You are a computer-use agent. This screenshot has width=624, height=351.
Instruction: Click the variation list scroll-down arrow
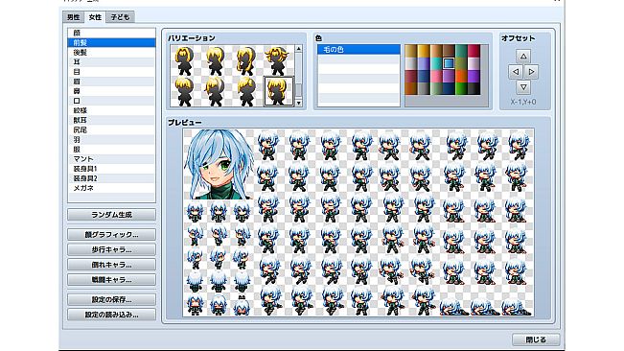[x=298, y=103]
